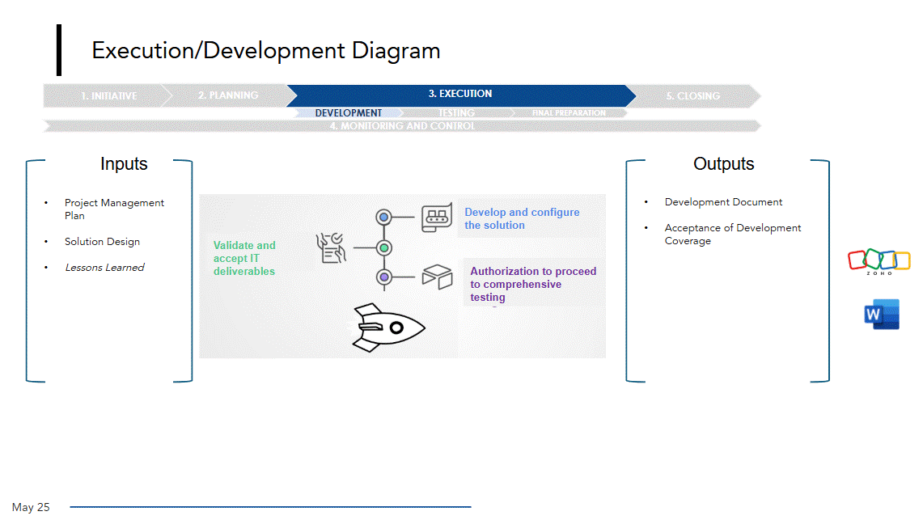This screenshot has width=923, height=520.
Task: Click 'Authorization to proceed' purple text
Action: 532,284
